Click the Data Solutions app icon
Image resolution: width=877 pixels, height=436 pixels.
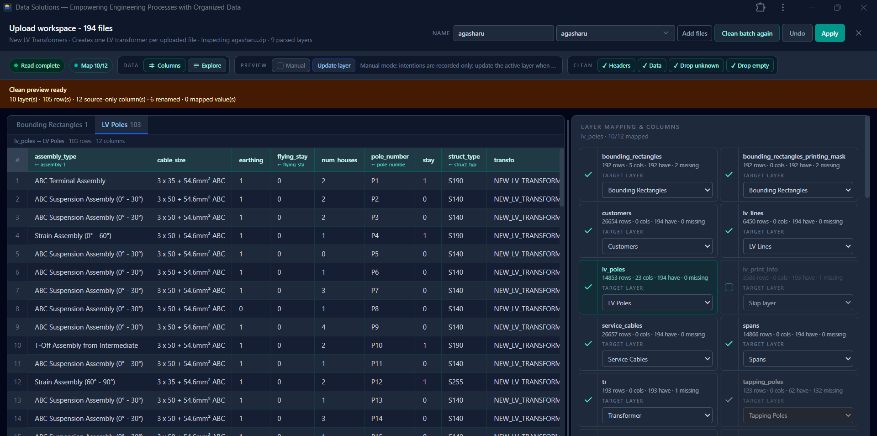coord(7,7)
